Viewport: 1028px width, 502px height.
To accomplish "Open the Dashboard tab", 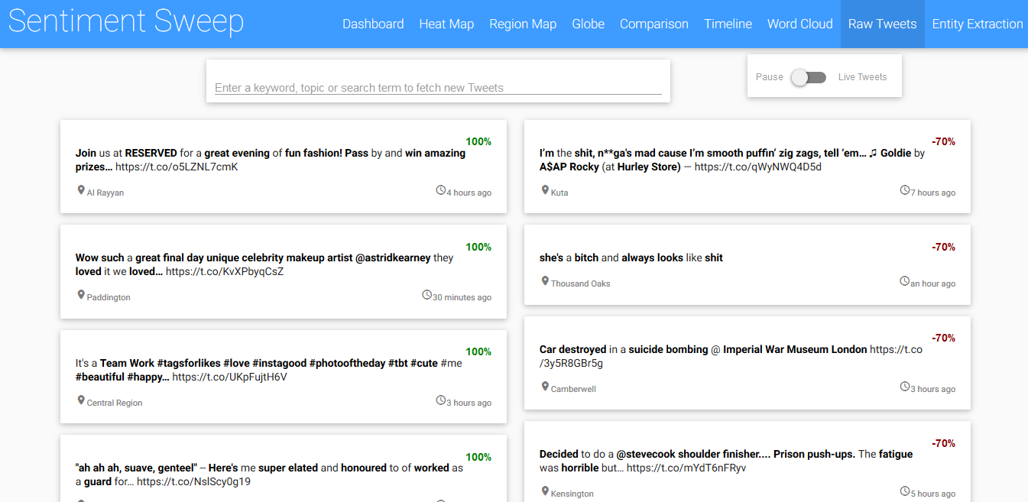I will click(x=373, y=24).
